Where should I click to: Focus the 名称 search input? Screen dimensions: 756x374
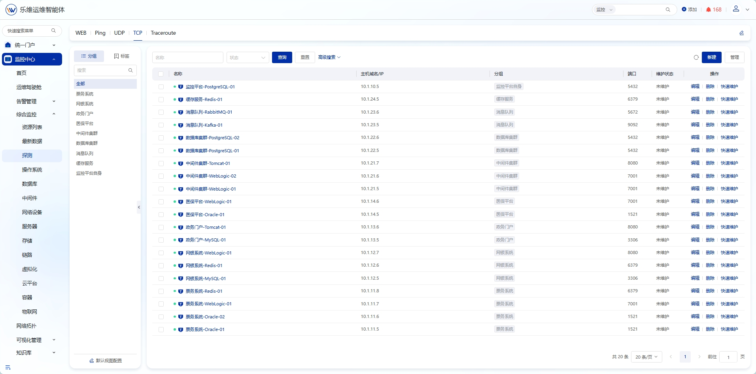[188, 58]
